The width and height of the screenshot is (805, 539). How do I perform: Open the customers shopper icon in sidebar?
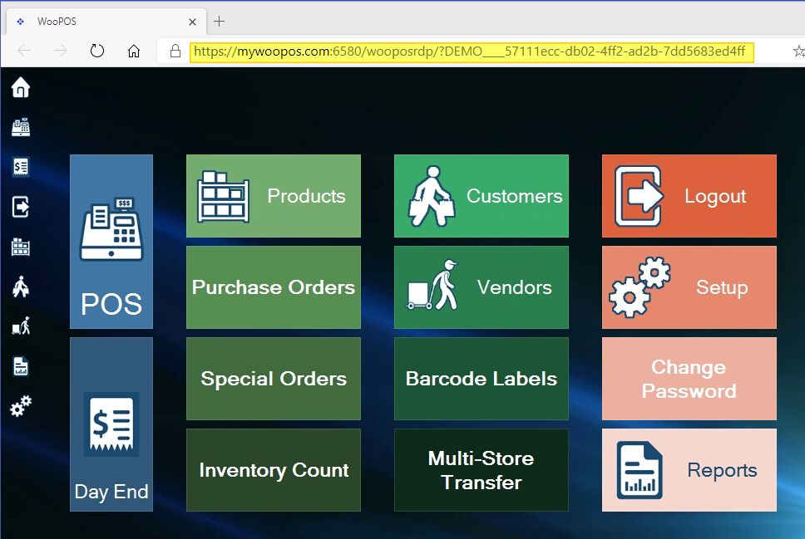point(21,287)
